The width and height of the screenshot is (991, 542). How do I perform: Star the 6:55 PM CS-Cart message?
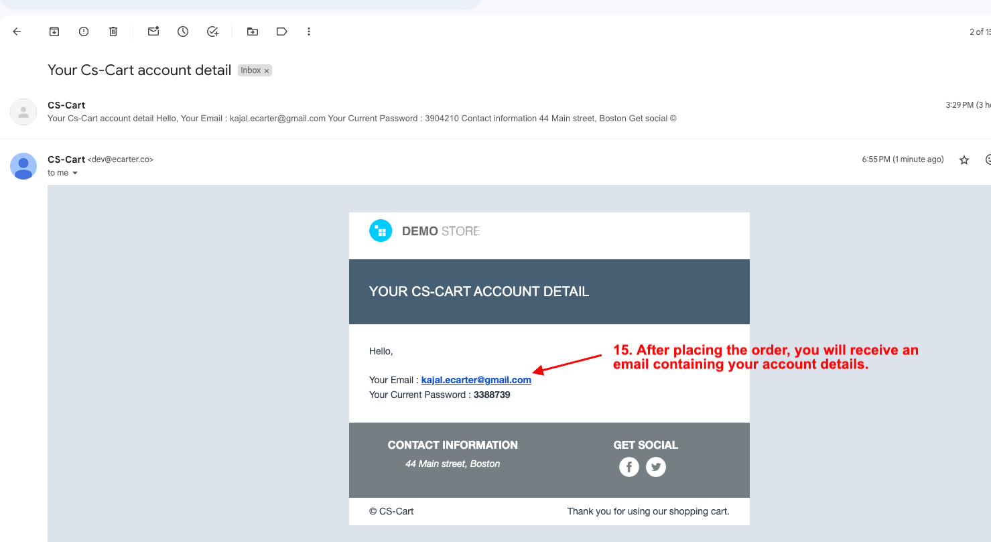(x=964, y=159)
